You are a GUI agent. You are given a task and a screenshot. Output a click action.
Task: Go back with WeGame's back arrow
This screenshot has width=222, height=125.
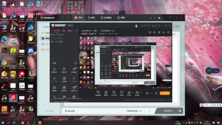point(63,18)
